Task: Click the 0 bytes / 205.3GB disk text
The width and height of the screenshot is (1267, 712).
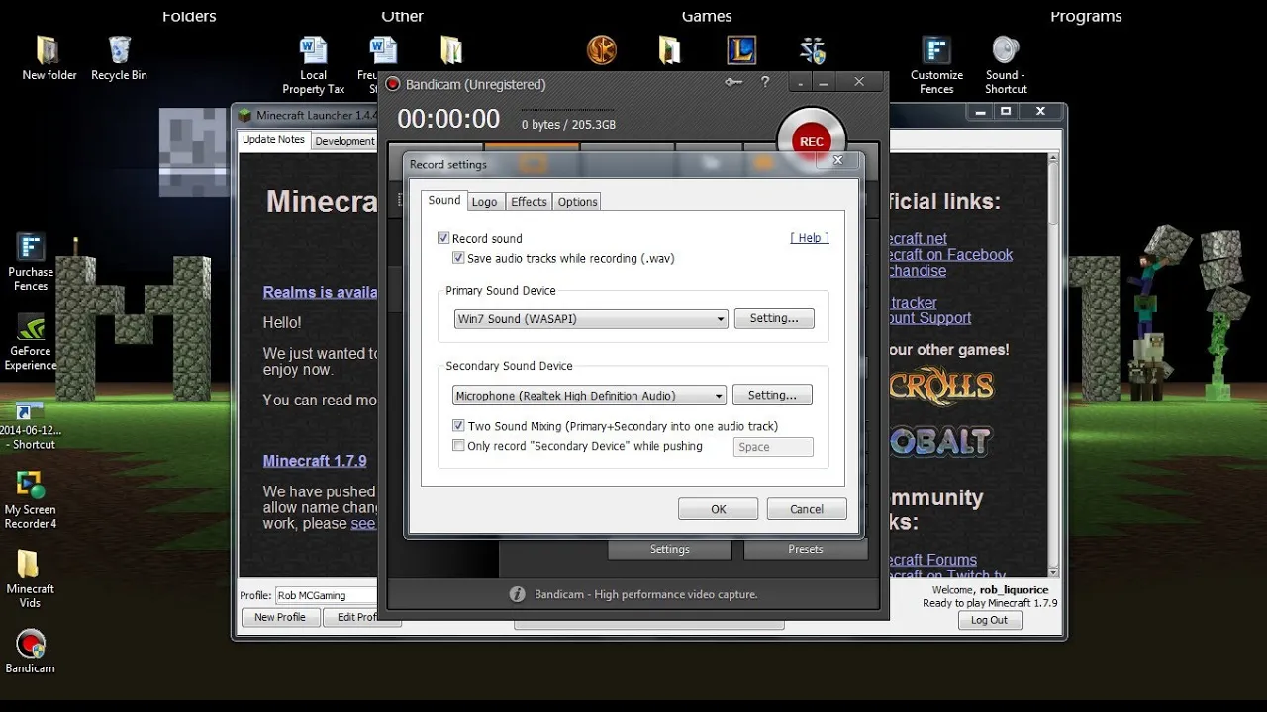Action: click(568, 125)
